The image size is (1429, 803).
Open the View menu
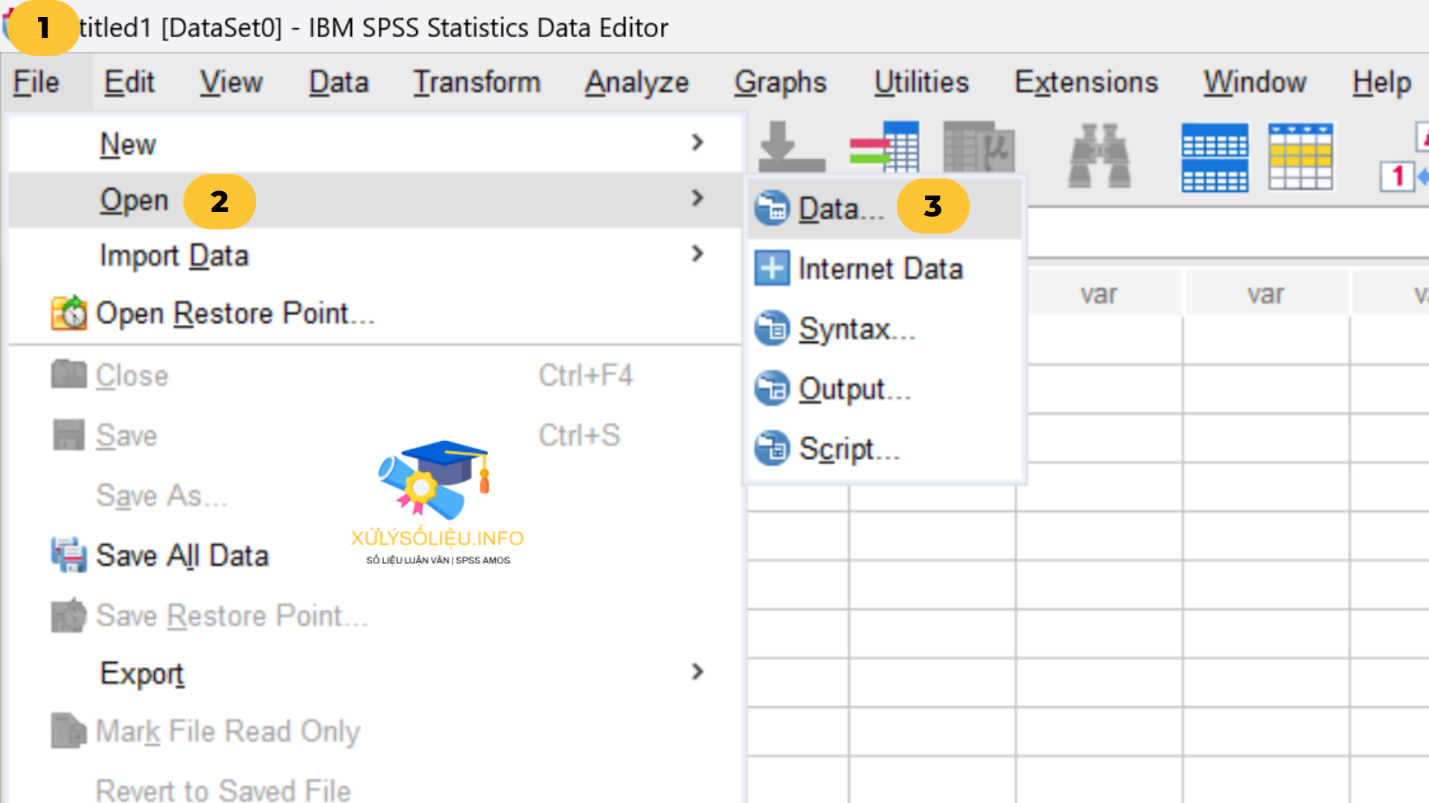[x=231, y=82]
